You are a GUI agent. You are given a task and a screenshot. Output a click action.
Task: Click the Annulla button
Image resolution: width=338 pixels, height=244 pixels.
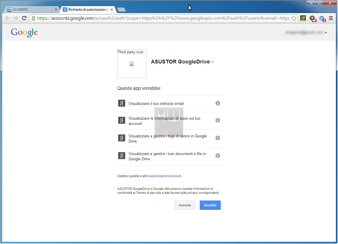pos(185,205)
